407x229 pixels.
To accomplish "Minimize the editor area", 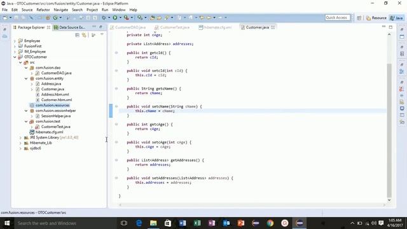I will 383,27.
